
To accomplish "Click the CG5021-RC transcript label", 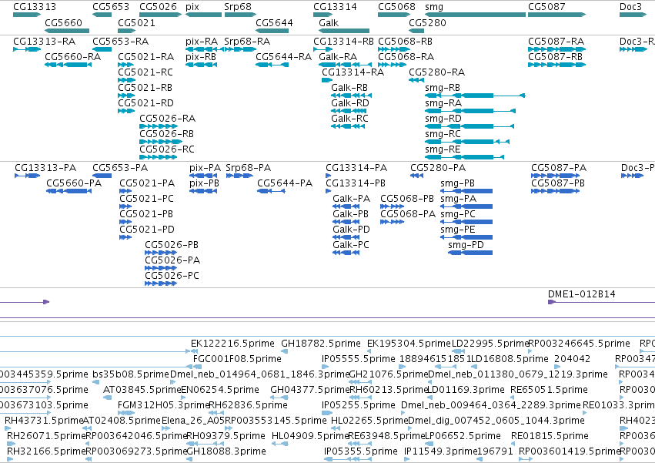I will coord(145,72).
